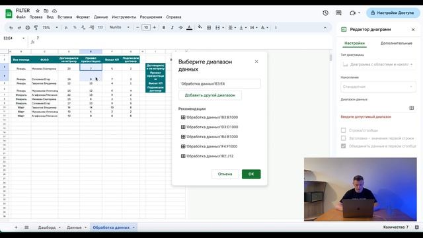Open the Nunito font dropdown

pyautogui.click(x=119, y=28)
